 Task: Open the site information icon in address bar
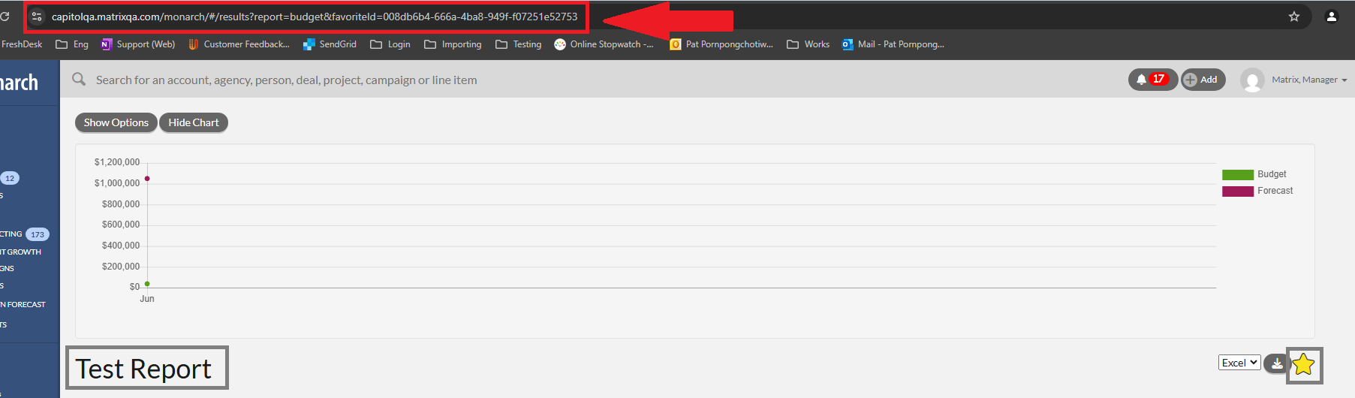[37, 17]
